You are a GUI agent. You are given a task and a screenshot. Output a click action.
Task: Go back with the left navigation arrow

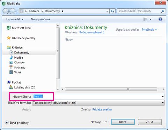[x=6, y=11]
